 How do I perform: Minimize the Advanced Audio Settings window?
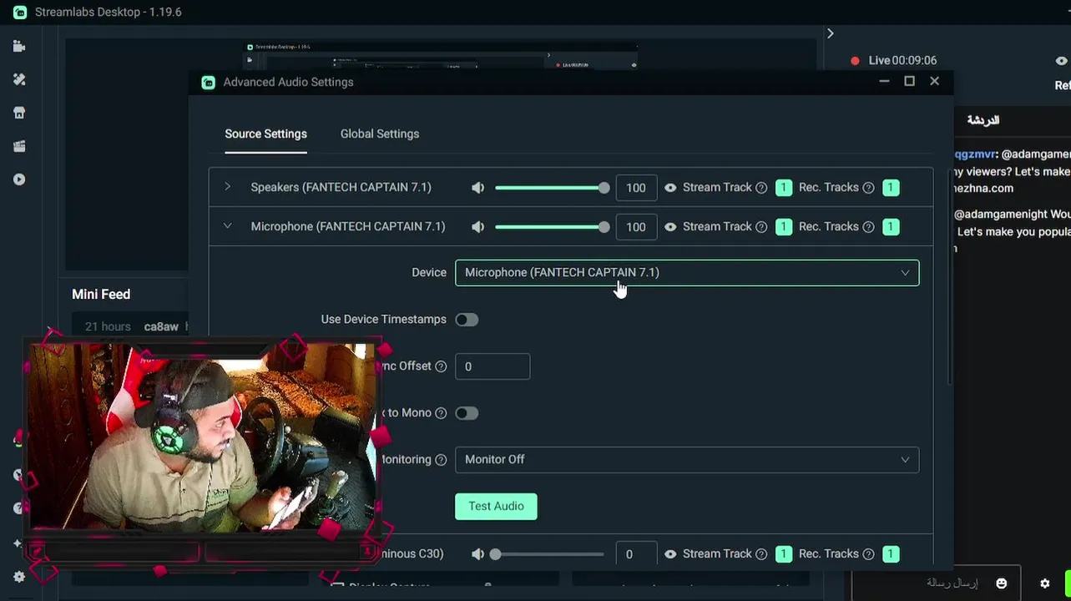884,82
